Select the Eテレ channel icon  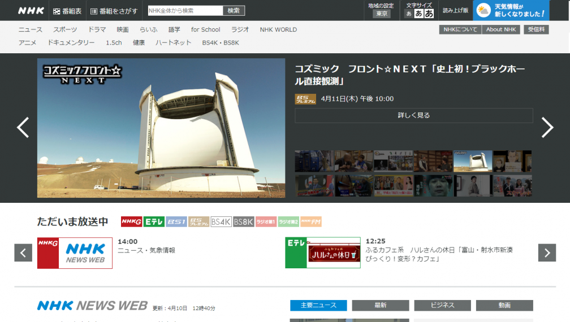(154, 222)
